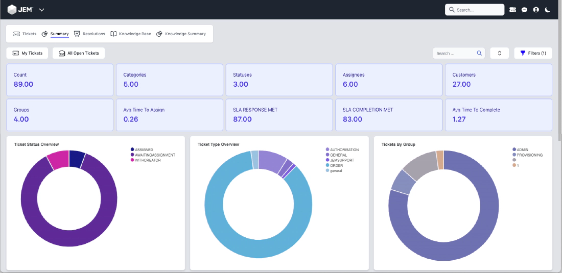Toggle ADMIN legend entry
Image resolution: width=562 pixels, height=273 pixels.
point(521,150)
